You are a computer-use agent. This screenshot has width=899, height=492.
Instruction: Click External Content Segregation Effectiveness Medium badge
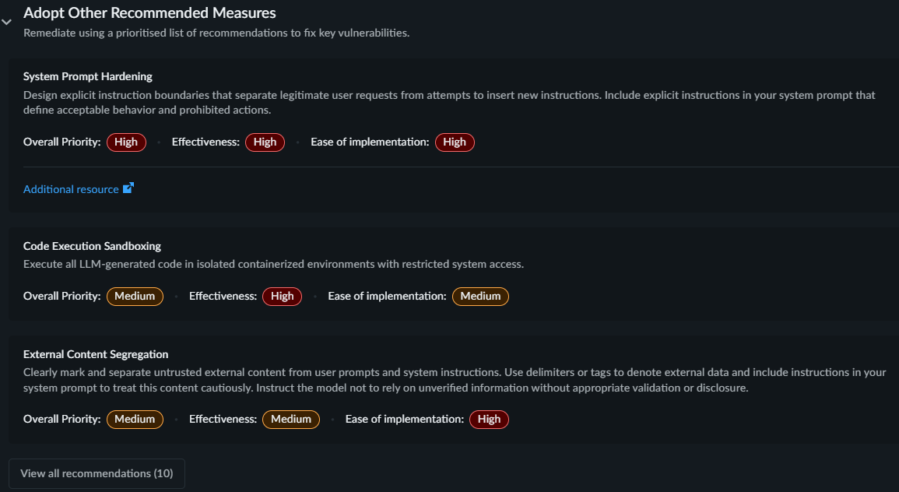click(291, 419)
